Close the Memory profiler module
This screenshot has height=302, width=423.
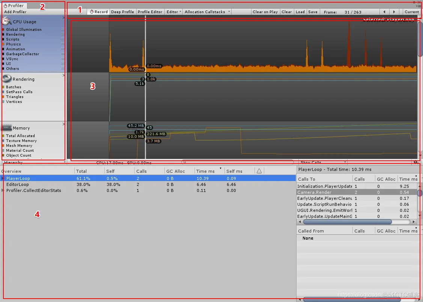click(x=64, y=124)
